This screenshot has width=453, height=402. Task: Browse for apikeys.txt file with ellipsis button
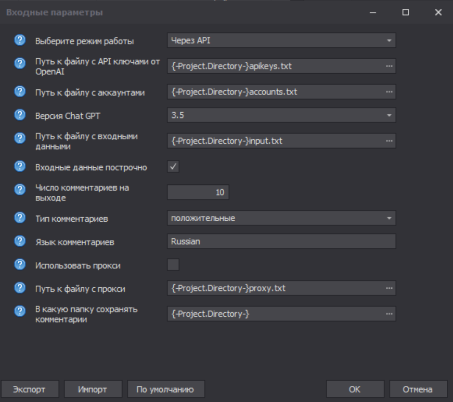[389, 66]
